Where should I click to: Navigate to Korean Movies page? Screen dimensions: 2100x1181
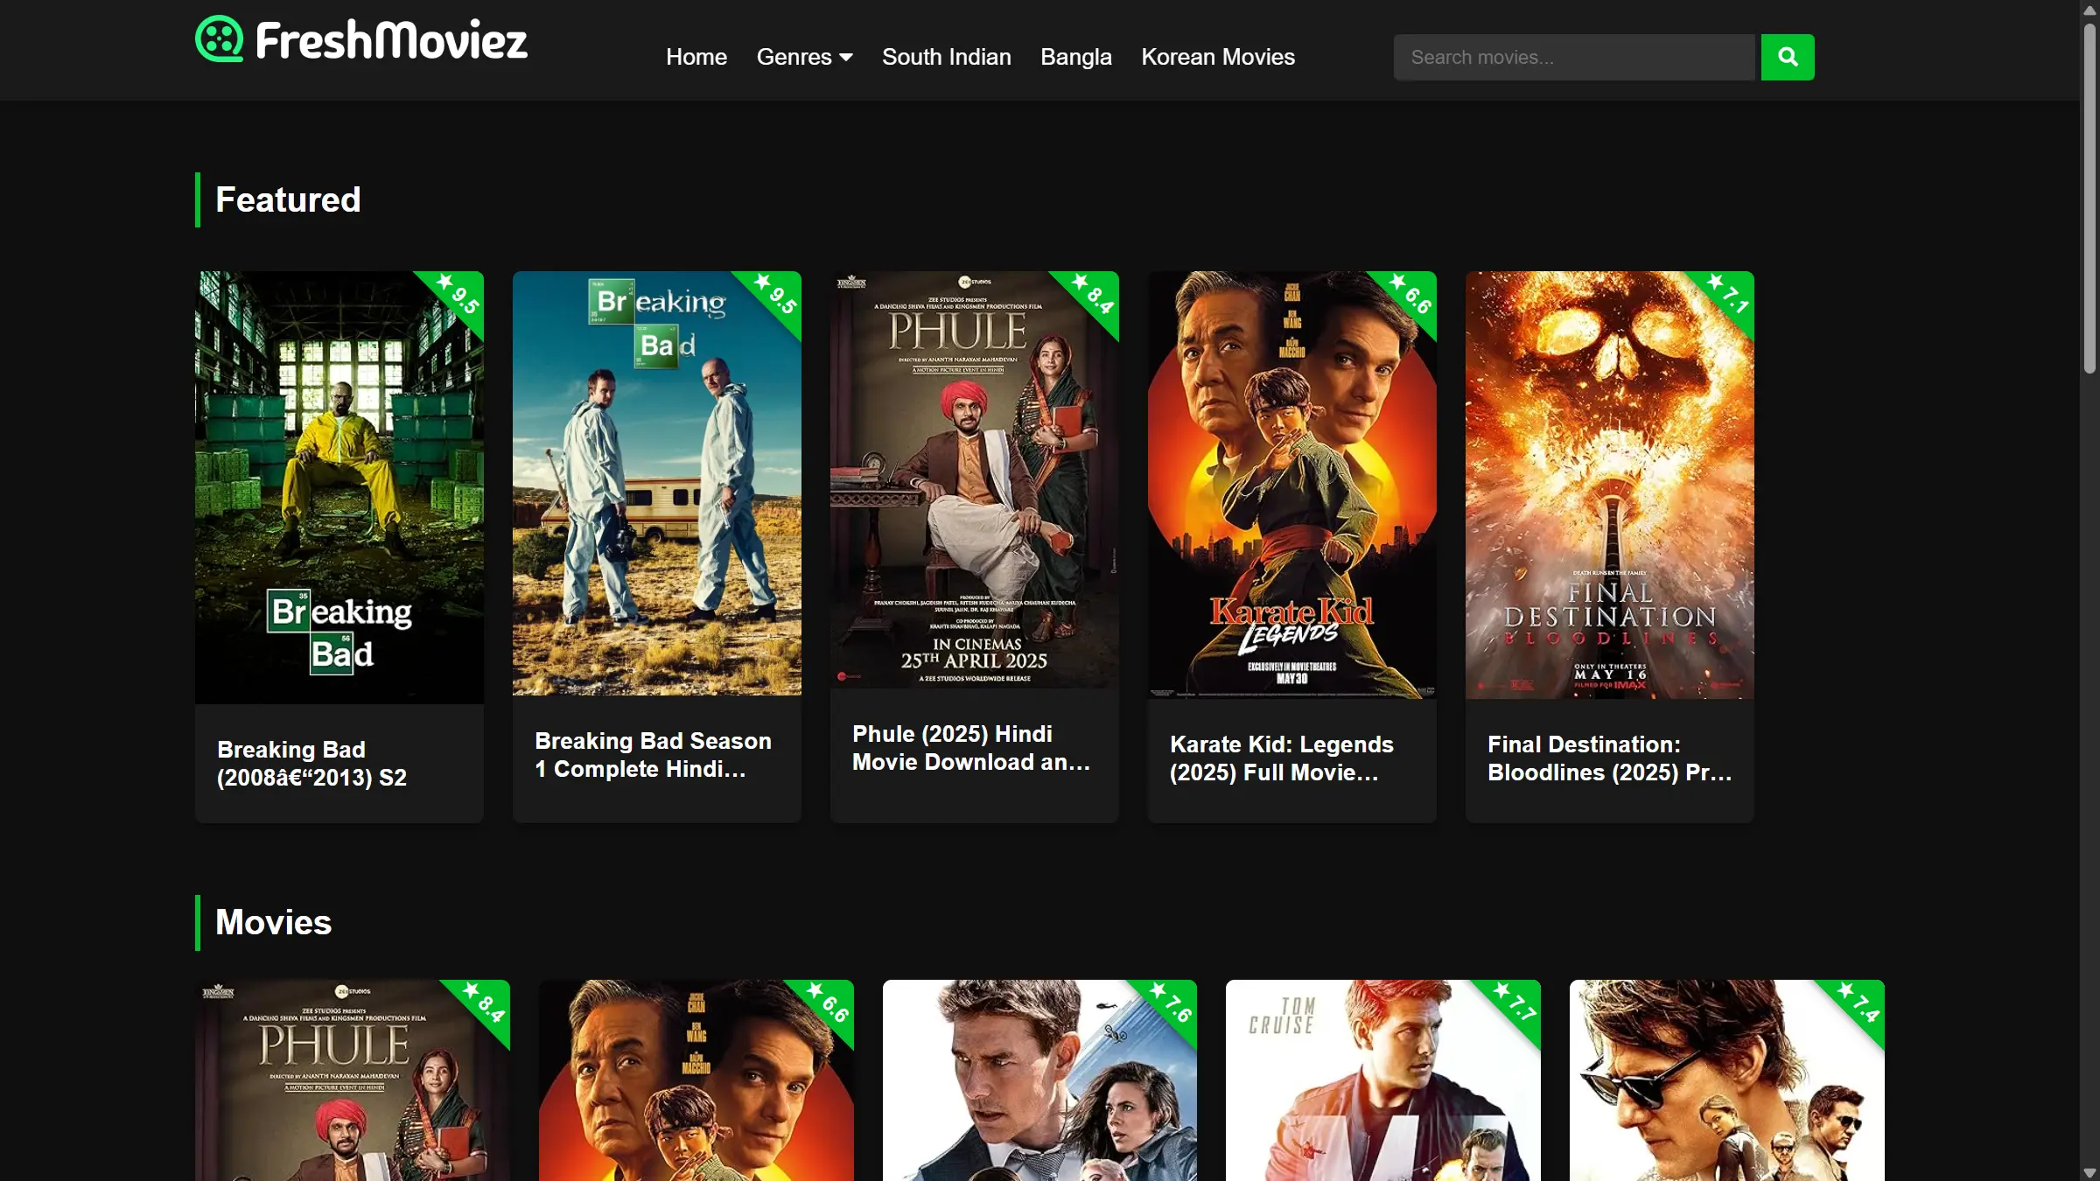[x=1217, y=57]
